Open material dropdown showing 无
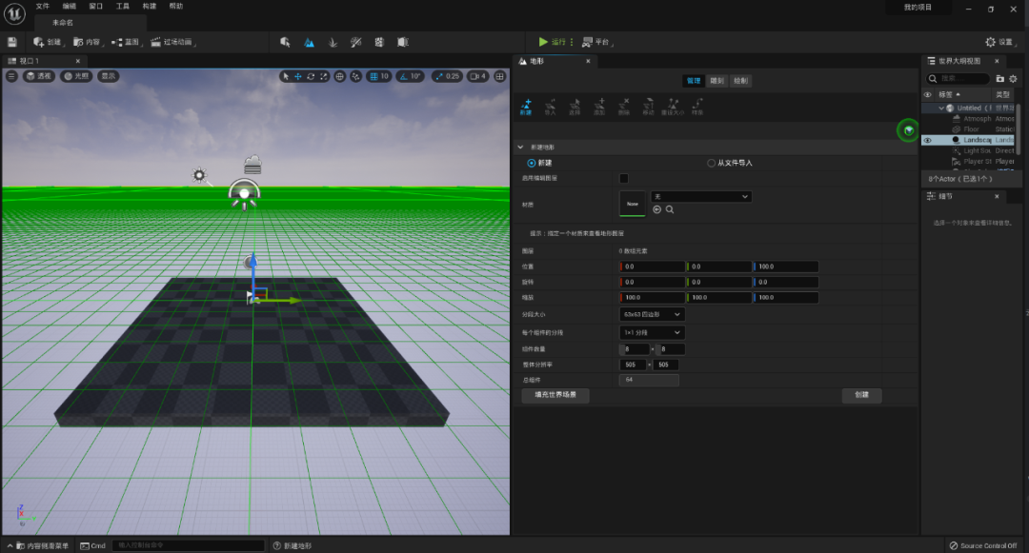 coord(701,197)
